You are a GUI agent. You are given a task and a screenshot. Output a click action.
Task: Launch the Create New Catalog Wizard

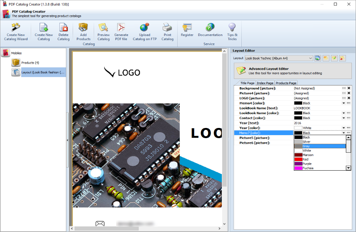(x=16, y=32)
